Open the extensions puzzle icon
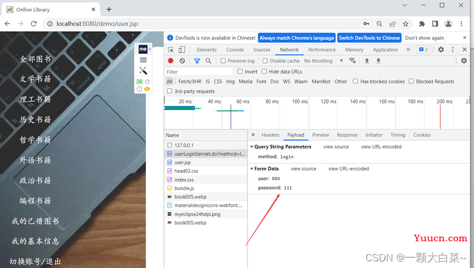Viewport: 474px width, 268px height. tap(422, 24)
